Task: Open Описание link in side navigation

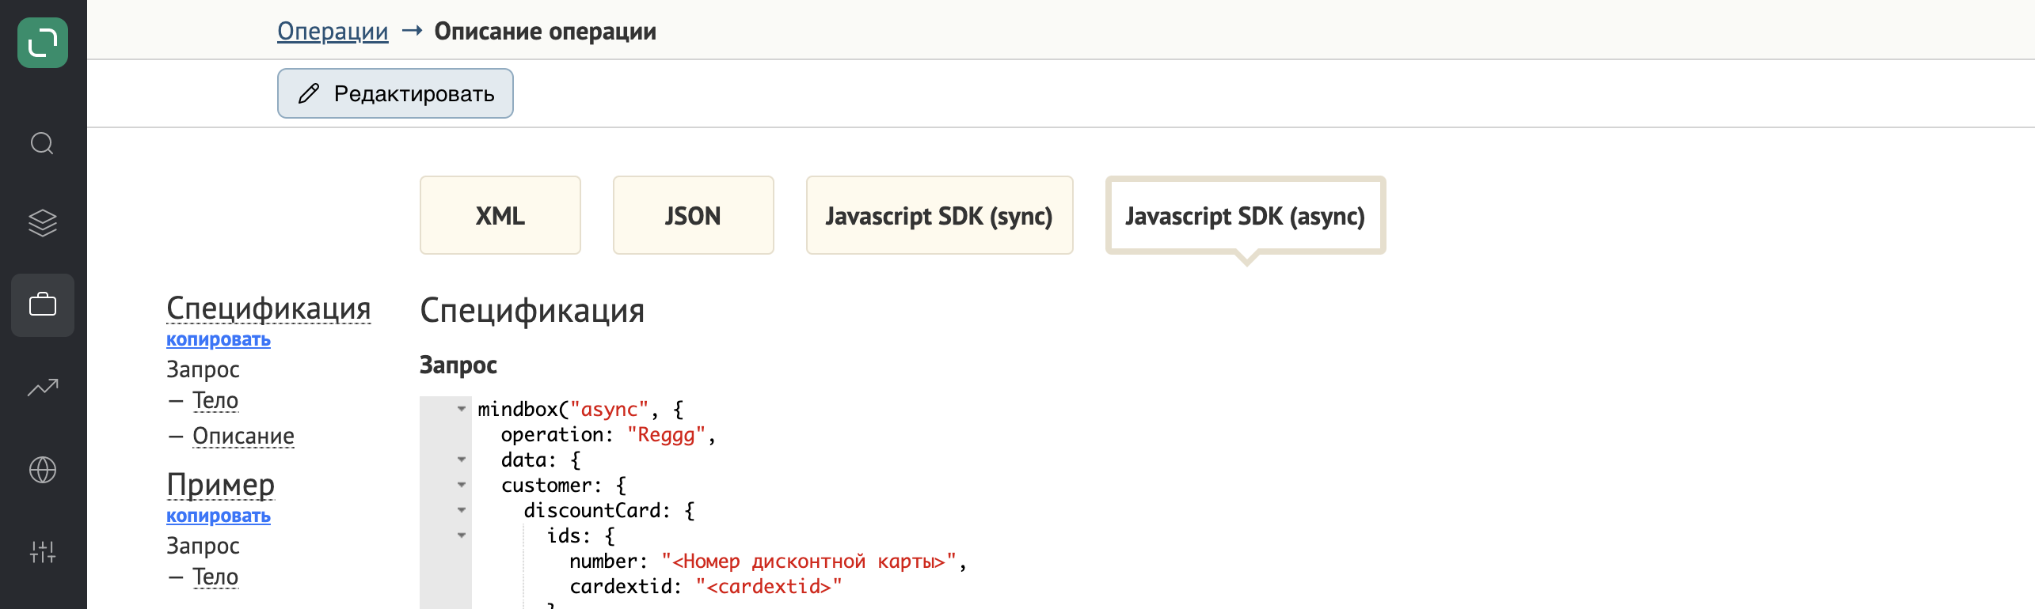Action: click(x=243, y=436)
